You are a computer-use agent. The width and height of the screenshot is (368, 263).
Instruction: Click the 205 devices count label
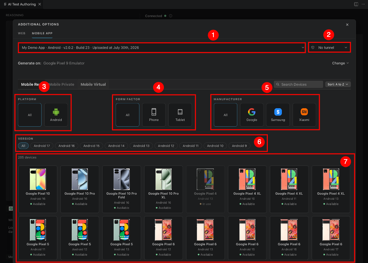point(27,157)
